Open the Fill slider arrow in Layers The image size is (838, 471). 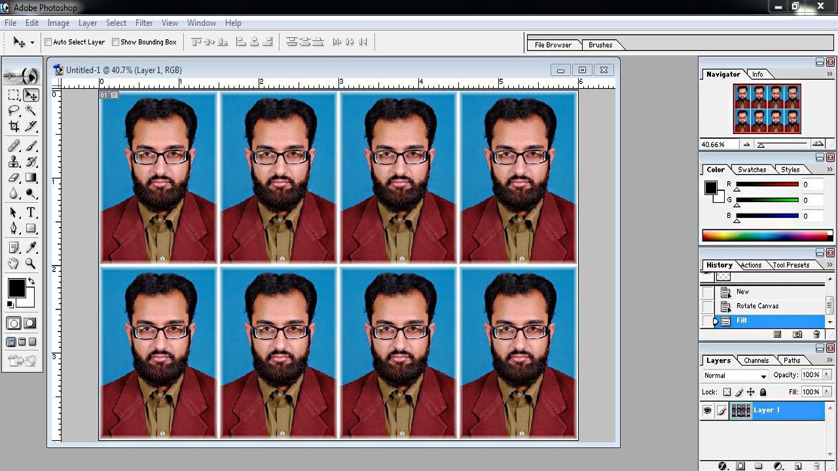[827, 392]
